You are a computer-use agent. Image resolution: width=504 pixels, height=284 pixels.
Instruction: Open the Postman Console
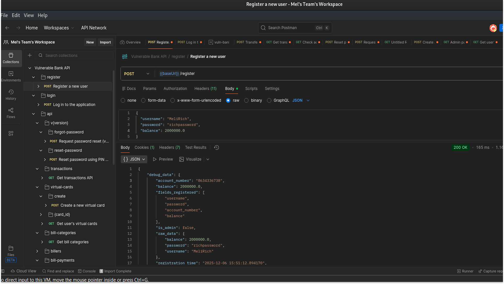(x=87, y=271)
